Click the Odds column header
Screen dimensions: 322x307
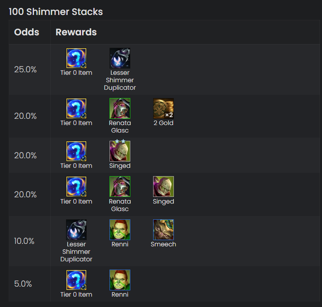tap(27, 32)
